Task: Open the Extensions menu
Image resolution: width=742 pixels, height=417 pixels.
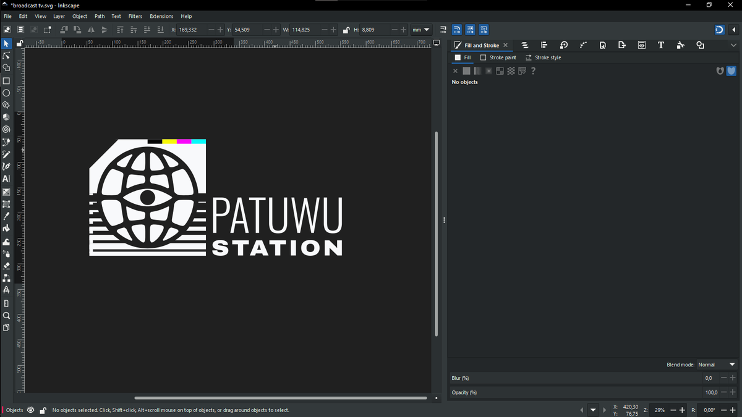Action: click(161, 16)
